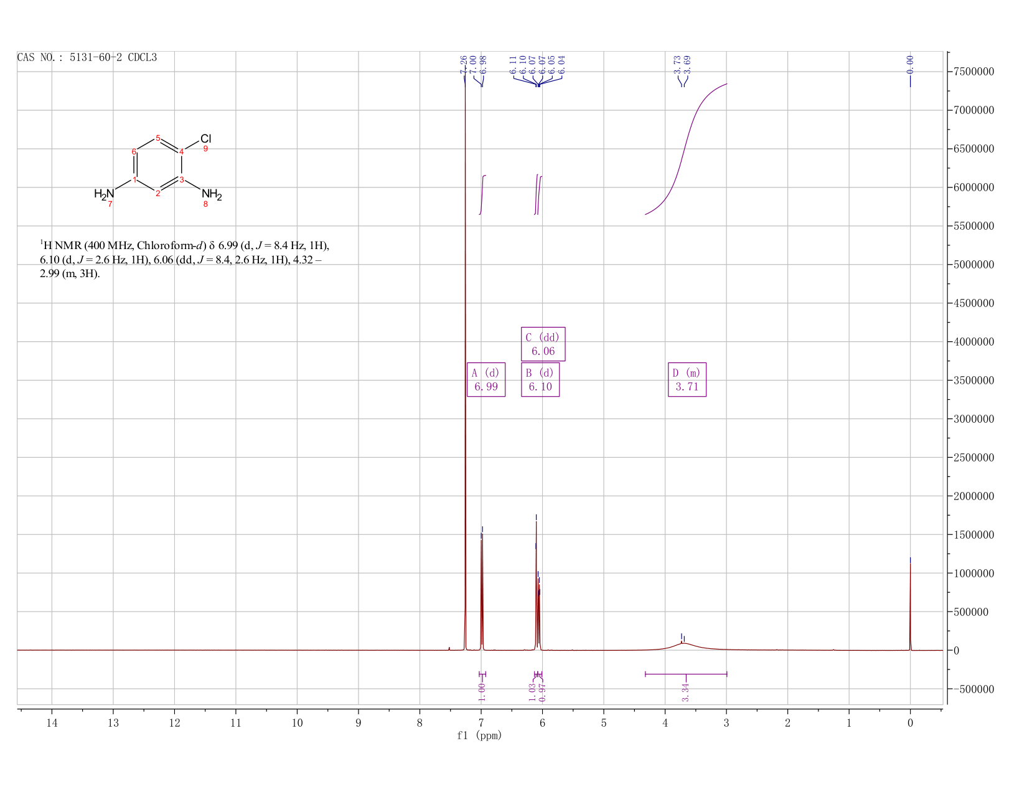The width and height of the screenshot is (1027, 794).
Task: Click the CAS NO. 5131-60-2 CDCL3 title
Action: (87, 58)
